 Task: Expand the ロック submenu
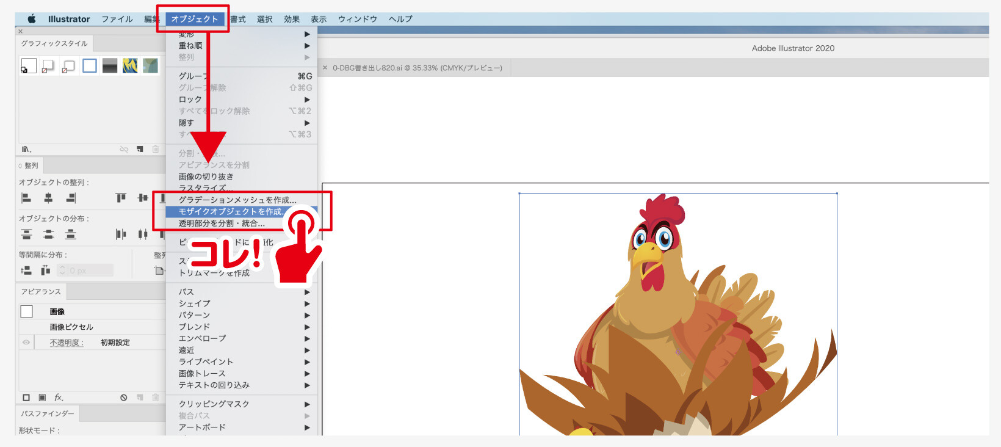(242, 100)
